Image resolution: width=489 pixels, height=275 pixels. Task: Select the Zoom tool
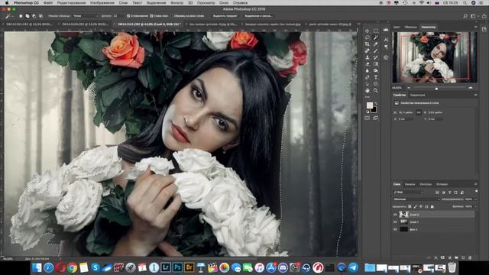(376, 90)
